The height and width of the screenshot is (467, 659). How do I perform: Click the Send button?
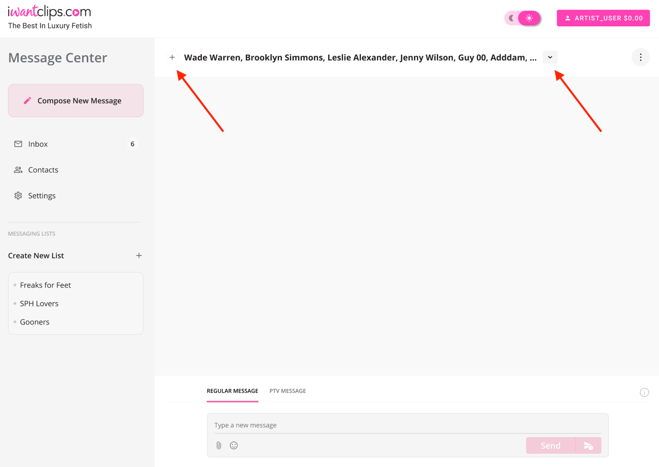(x=550, y=446)
